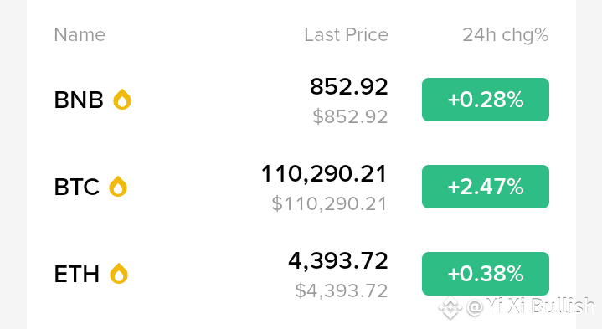Open the BNB coin name
602x329 pixels.
79,100
